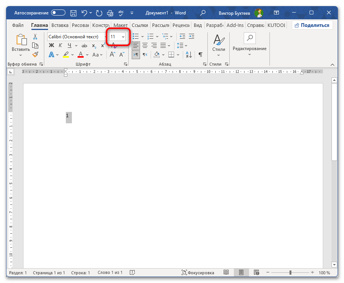Toggle show paragraph marks ¶
The image size is (344, 283).
point(200,55)
